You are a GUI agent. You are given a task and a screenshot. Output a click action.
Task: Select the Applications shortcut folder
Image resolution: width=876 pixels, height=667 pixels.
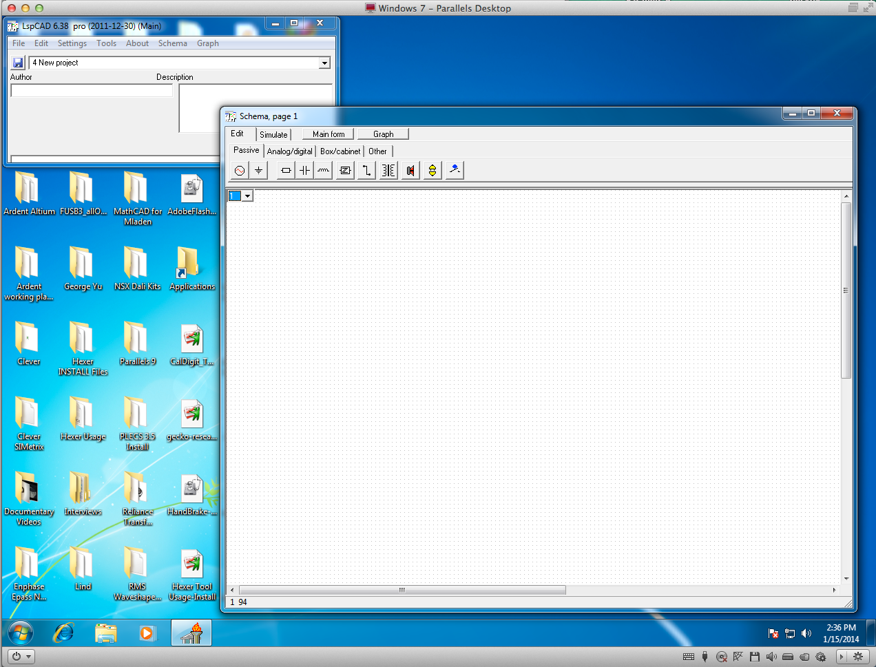tap(192, 268)
